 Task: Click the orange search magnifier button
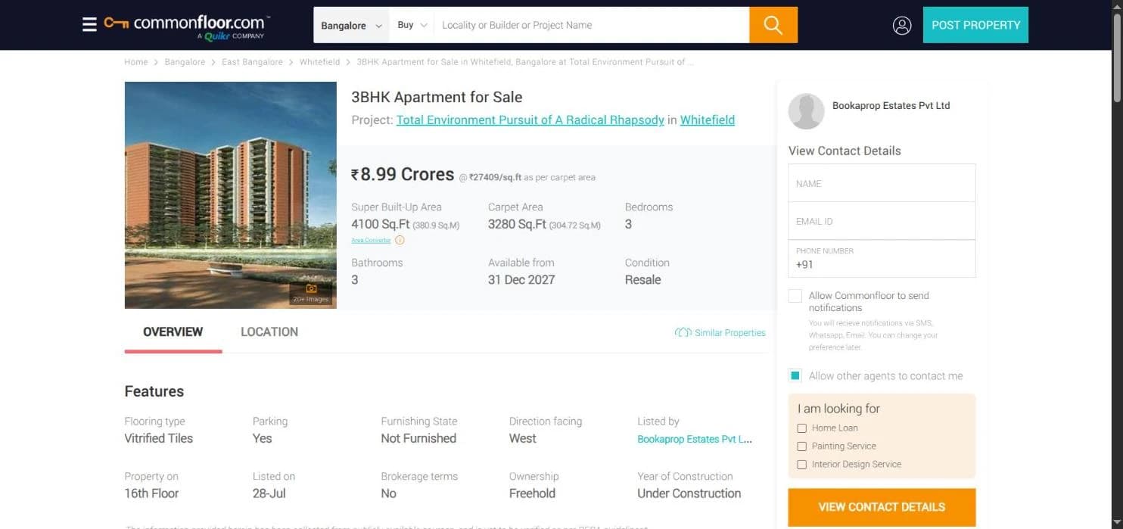pos(773,25)
